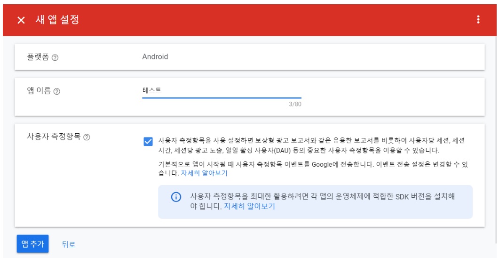Show help for 앱 이름

(x=56, y=91)
